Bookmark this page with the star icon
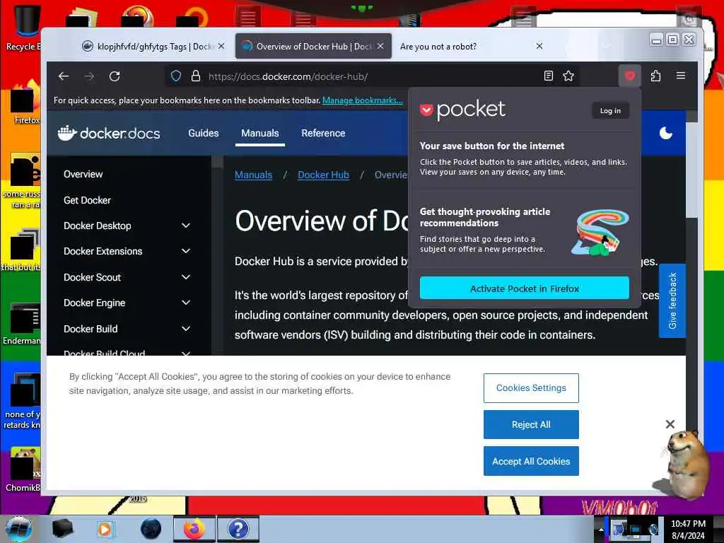This screenshot has height=543, width=724. point(568,76)
